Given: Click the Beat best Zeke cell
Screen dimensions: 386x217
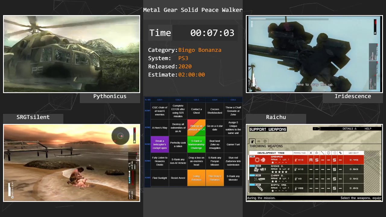Looking at the screenshot, I should click(215, 144).
